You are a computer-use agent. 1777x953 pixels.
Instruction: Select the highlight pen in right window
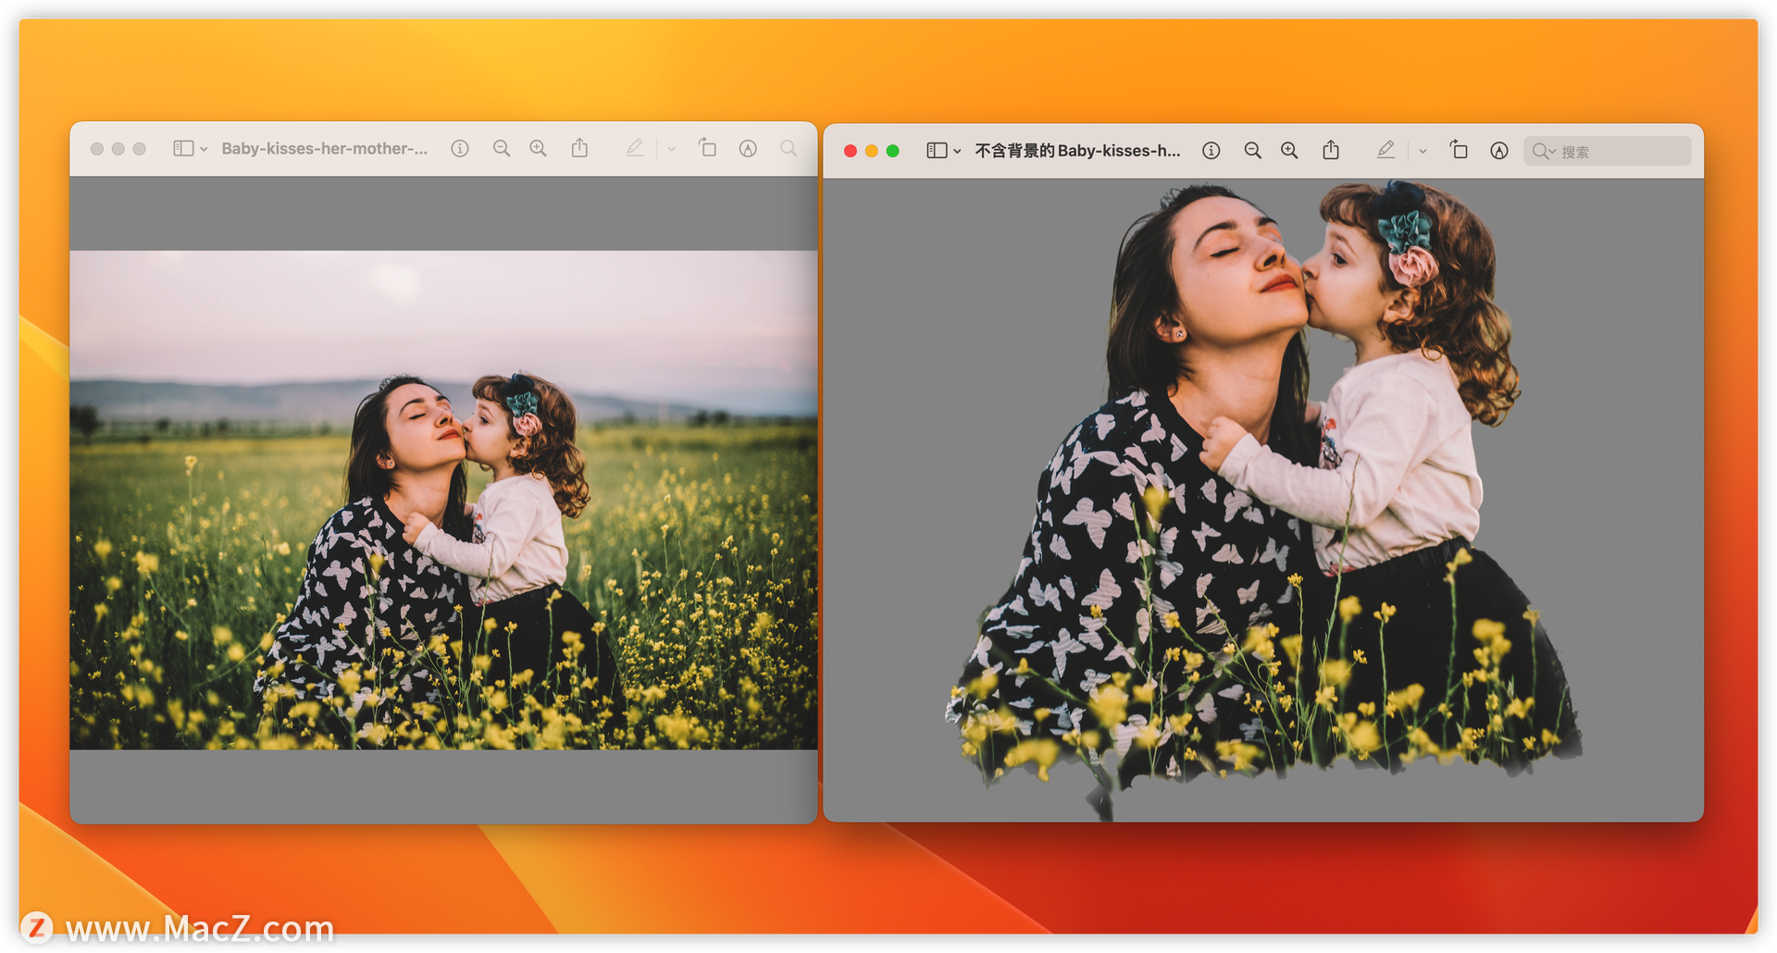pos(1386,150)
